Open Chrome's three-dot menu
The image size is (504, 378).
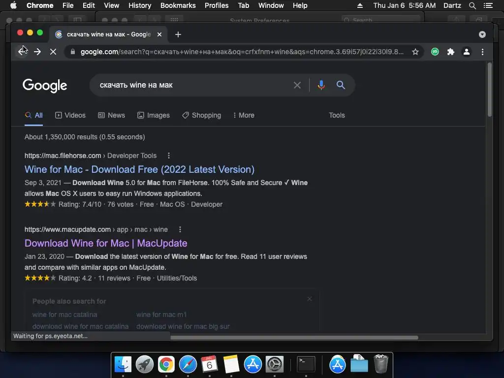click(x=482, y=52)
